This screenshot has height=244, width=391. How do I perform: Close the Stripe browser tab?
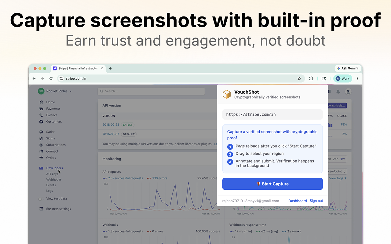click(102, 68)
